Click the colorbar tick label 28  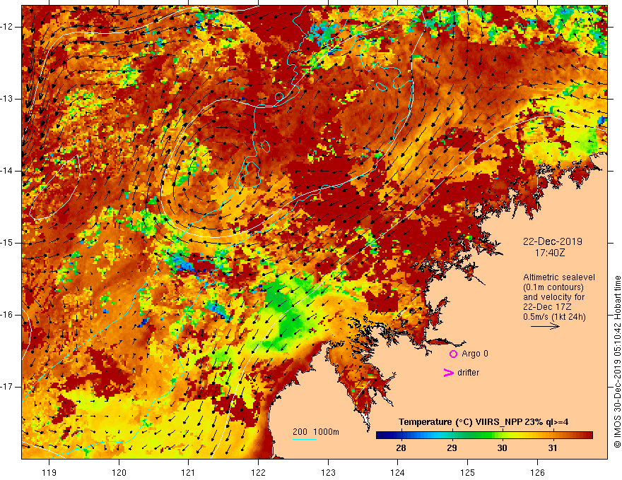tap(401, 448)
